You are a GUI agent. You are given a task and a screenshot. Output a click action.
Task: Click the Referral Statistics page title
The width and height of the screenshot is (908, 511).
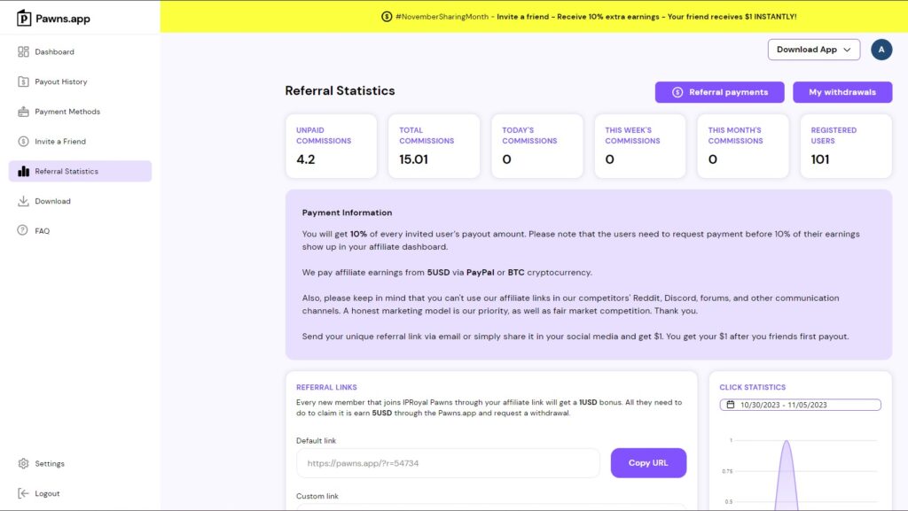340,90
